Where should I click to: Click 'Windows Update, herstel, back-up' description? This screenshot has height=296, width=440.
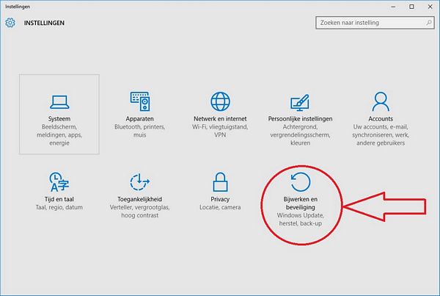[301, 220]
